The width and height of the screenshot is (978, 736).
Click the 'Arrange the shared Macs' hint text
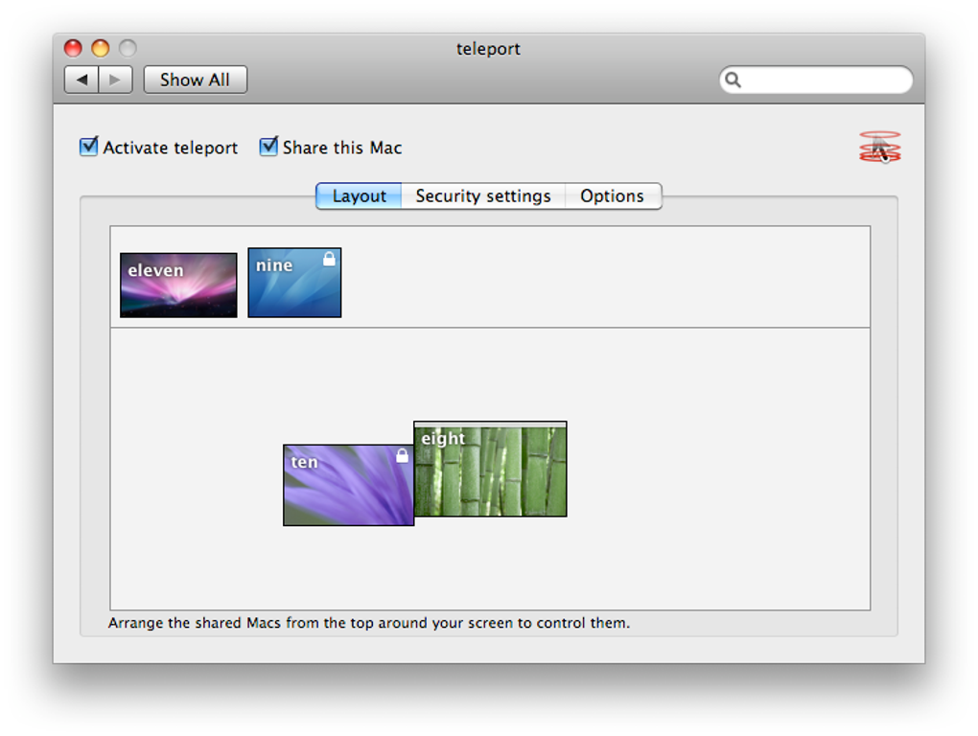[369, 623]
